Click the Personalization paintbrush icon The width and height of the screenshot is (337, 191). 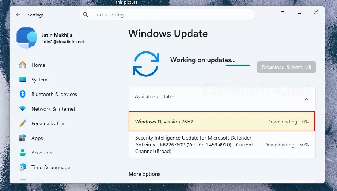(23, 123)
